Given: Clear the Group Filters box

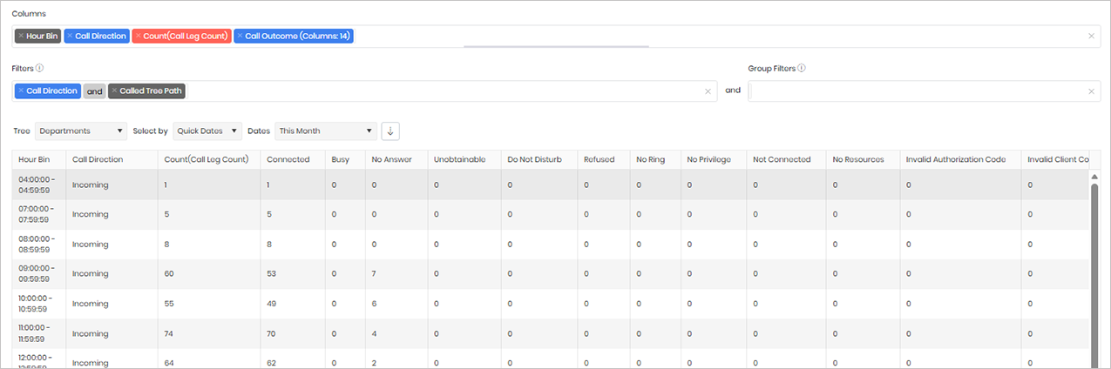Looking at the screenshot, I should point(1091,91).
